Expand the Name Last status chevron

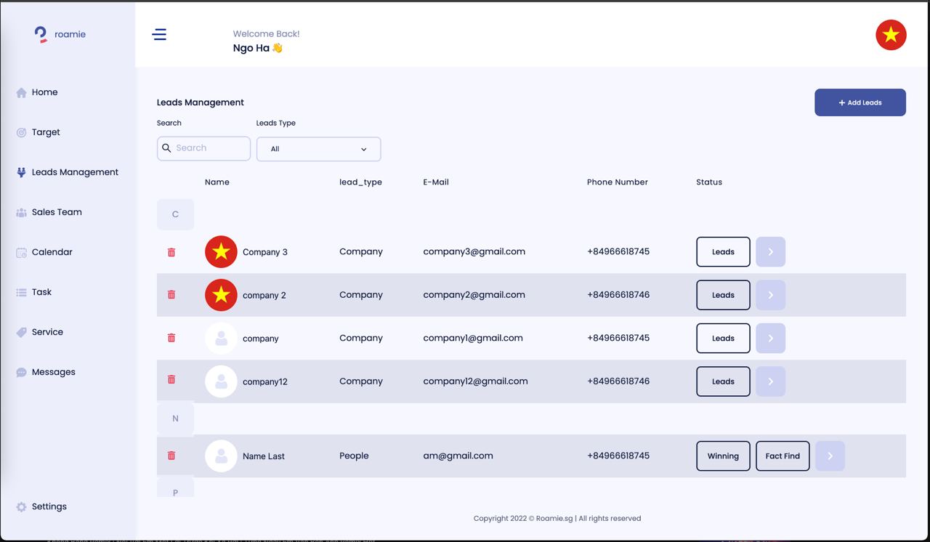tap(830, 456)
